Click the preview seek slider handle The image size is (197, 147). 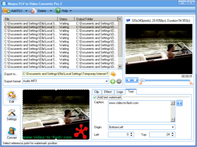[142, 80]
